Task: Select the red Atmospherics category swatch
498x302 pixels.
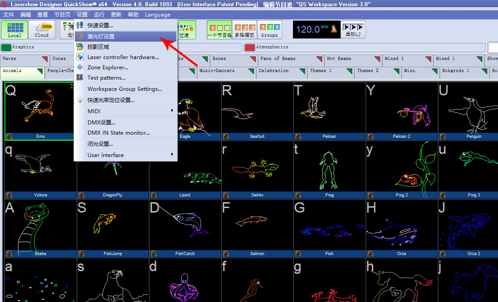Action: point(249,47)
